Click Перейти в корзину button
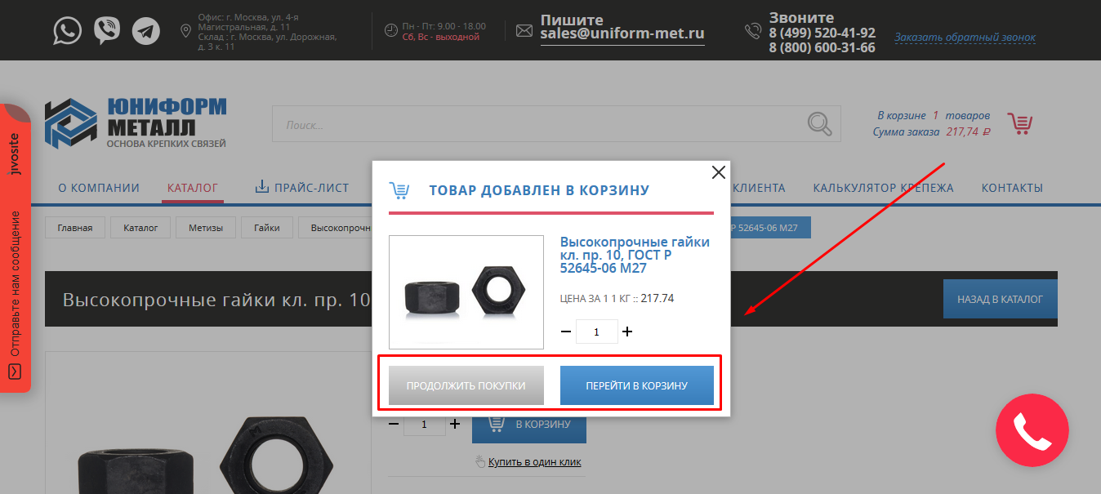1101x494 pixels. tap(637, 385)
